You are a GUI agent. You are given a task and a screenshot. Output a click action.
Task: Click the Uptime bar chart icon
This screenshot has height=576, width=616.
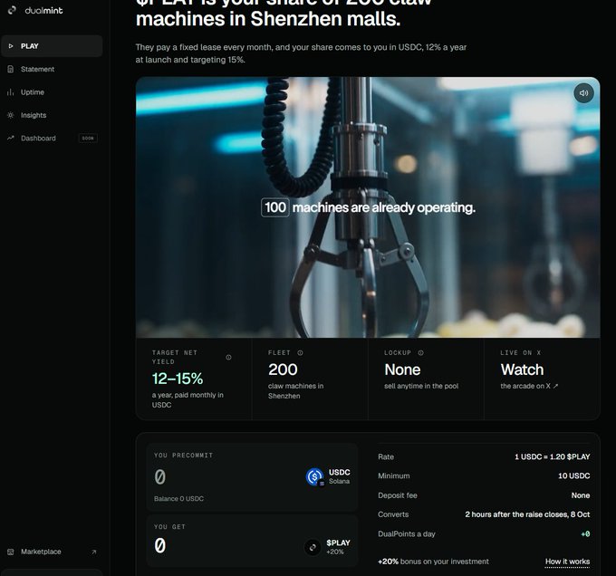[11, 92]
